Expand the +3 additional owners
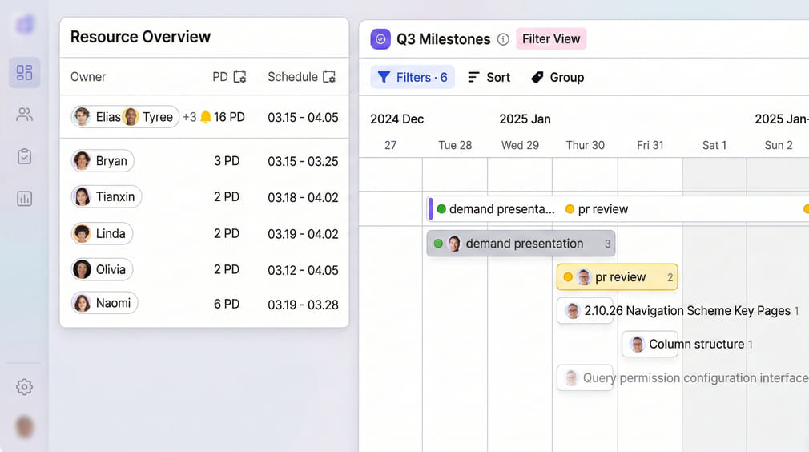Image resolution: width=809 pixels, height=452 pixels. click(x=189, y=117)
